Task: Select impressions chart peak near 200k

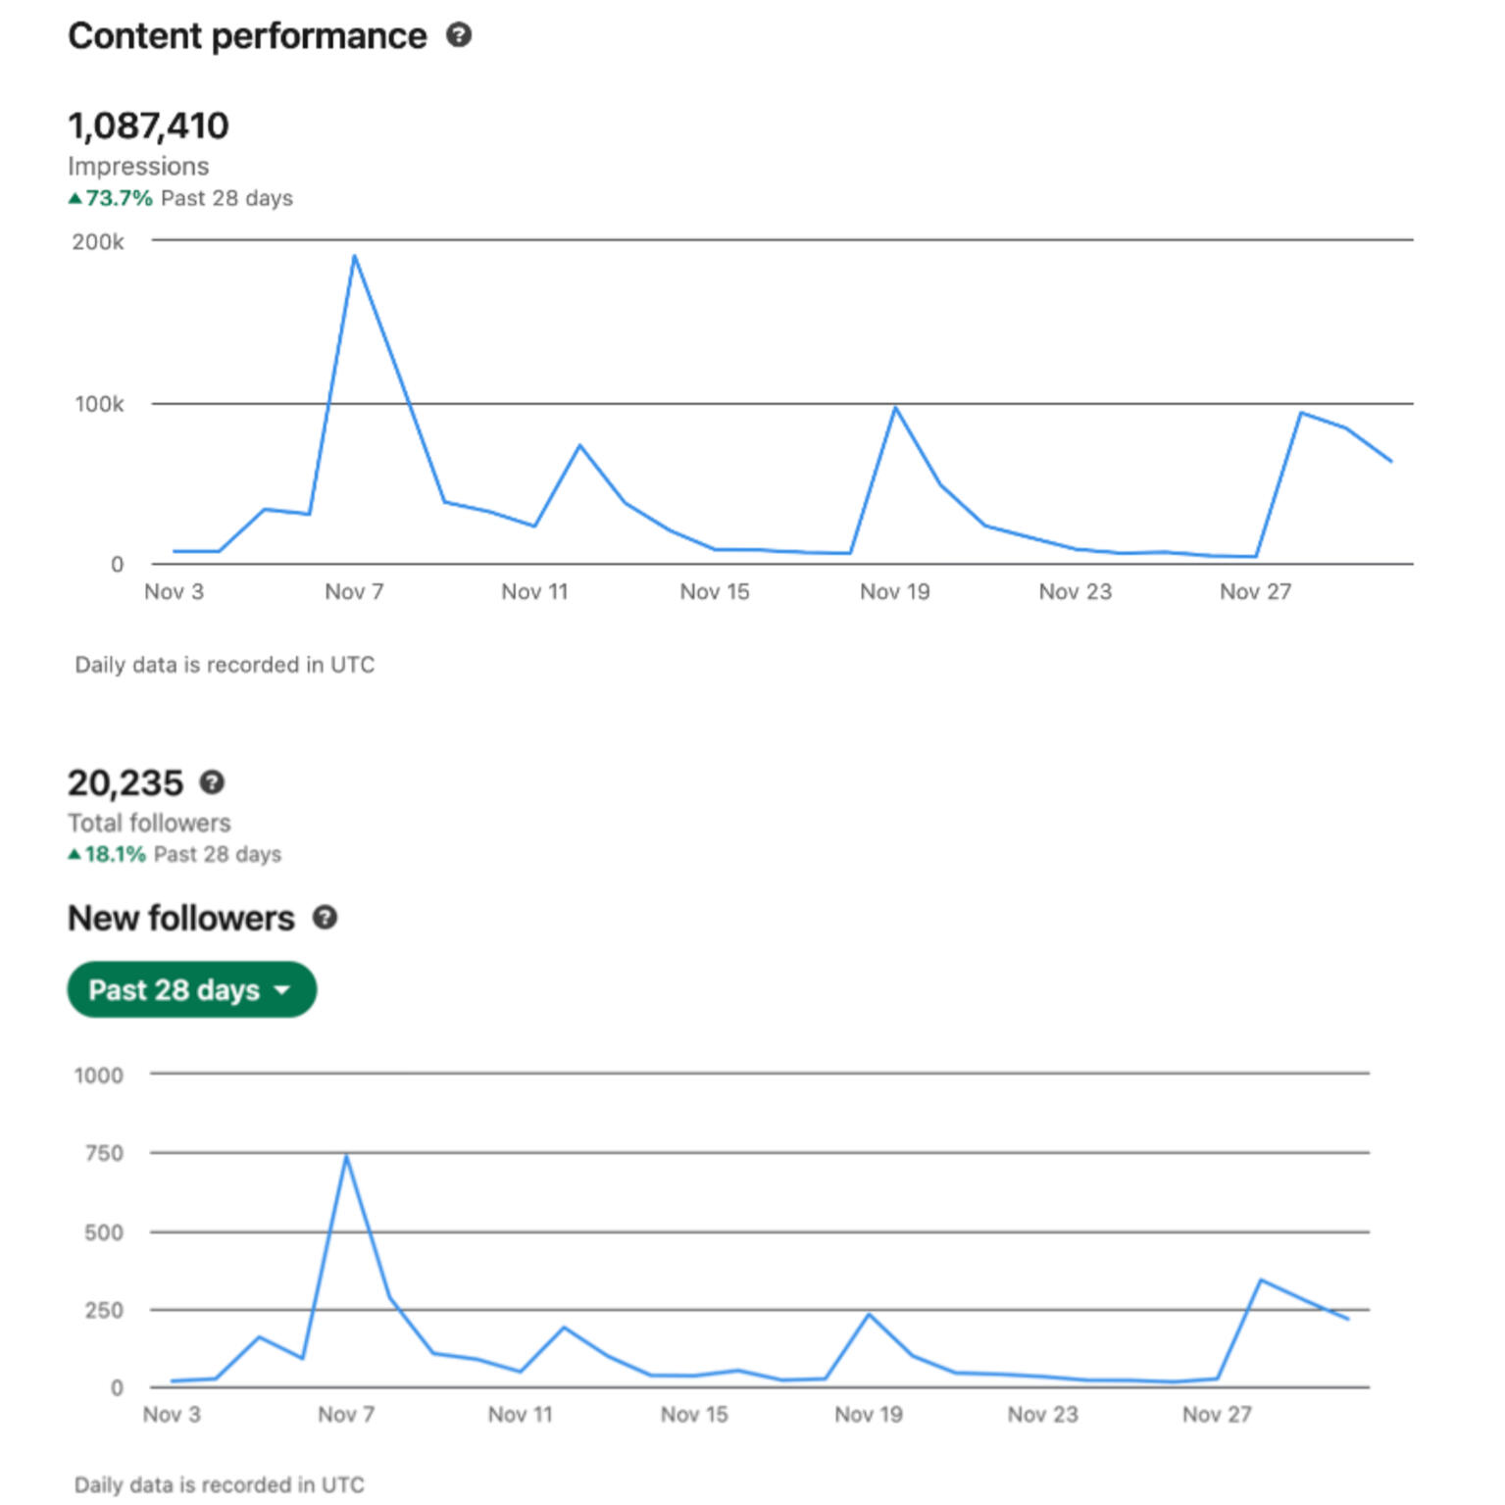Action: click(x=354, y=257)
